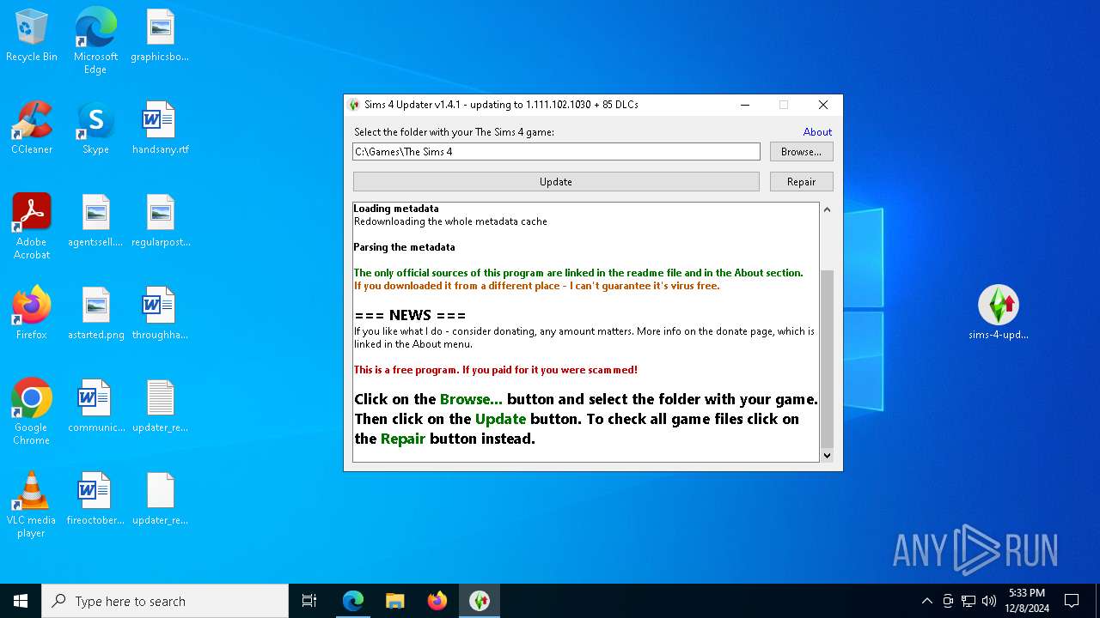Select the astarted.png file icon
1100x618 pixels.
point(95,314)
